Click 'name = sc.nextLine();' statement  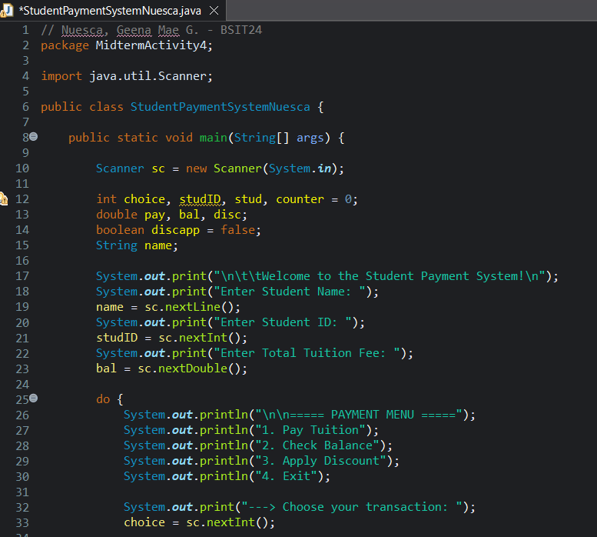(x=168, y=307)
